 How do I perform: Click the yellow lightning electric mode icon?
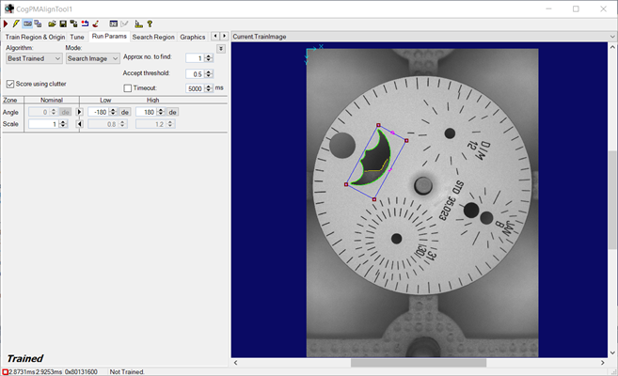click(x=16, y=23)
